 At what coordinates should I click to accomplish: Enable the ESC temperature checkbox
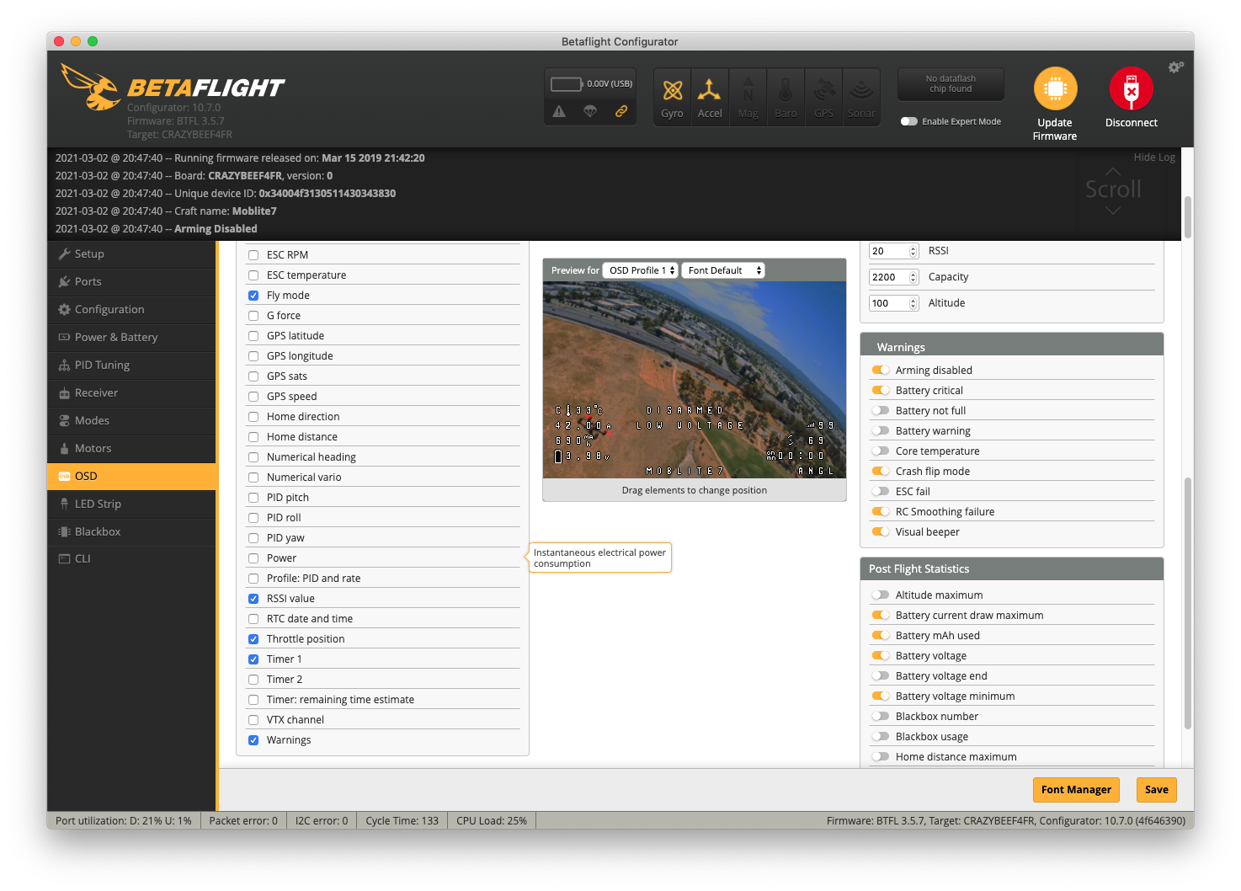253,275
